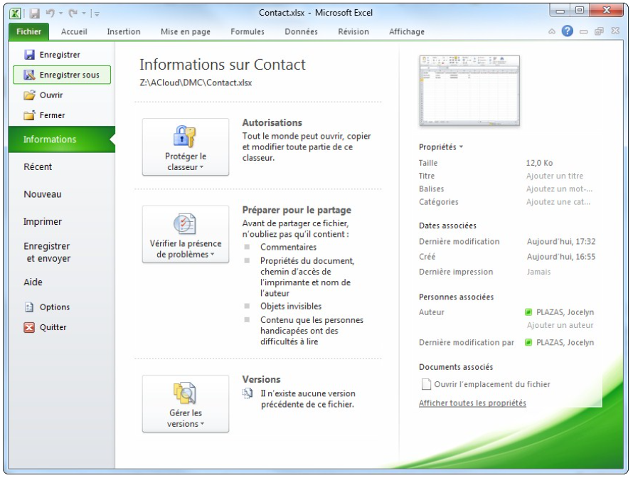Open Vérifier la présence de problèmes dropdown

pyautogui.click(x=186, y=234)
